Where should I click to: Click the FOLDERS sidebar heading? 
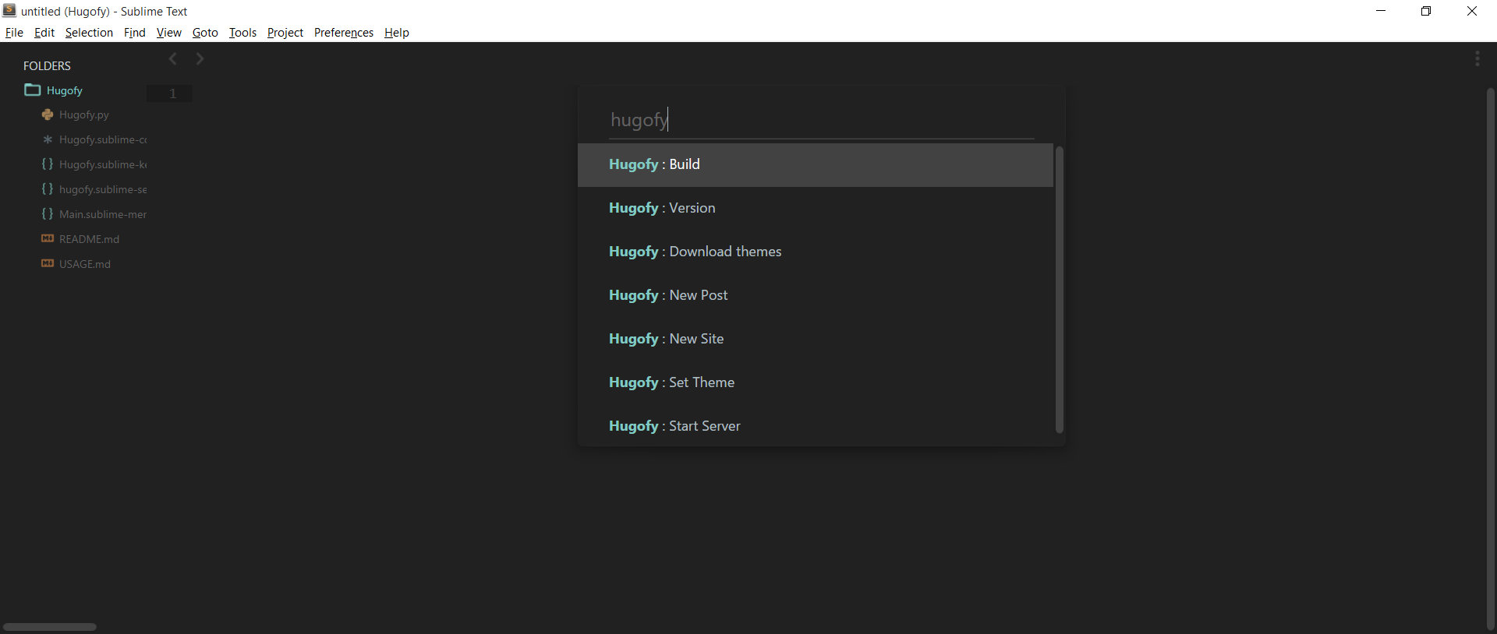[47, 65]
